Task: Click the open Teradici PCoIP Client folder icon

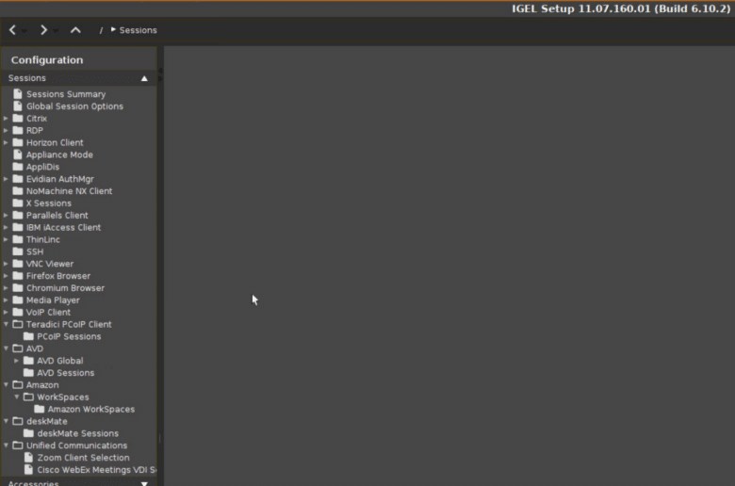Action: point(18,324)
